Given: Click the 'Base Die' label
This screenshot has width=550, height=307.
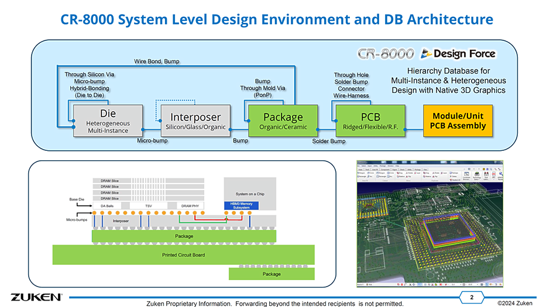Looking at the screenshot, I should [77, 199].
